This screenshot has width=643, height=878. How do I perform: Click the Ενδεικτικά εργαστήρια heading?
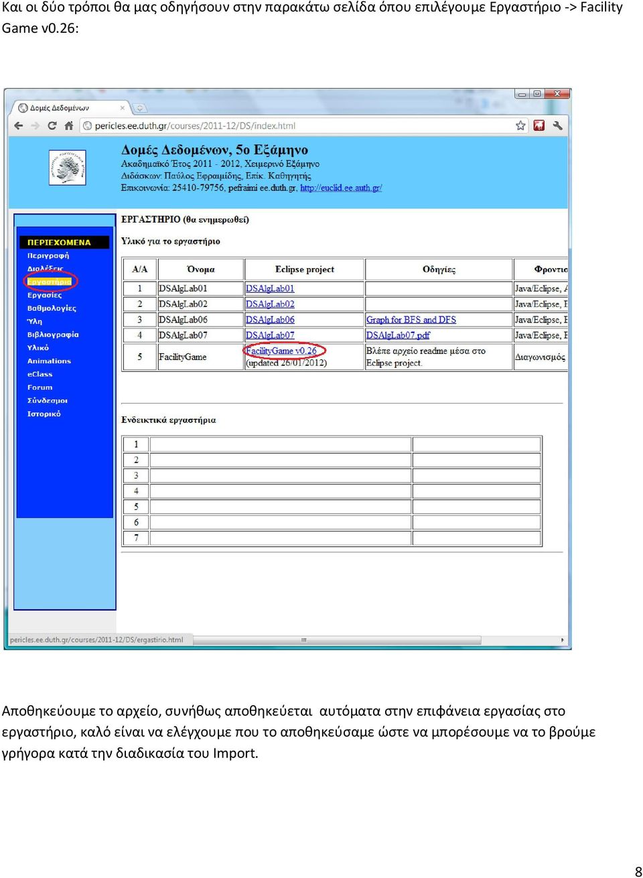(169, 420)
